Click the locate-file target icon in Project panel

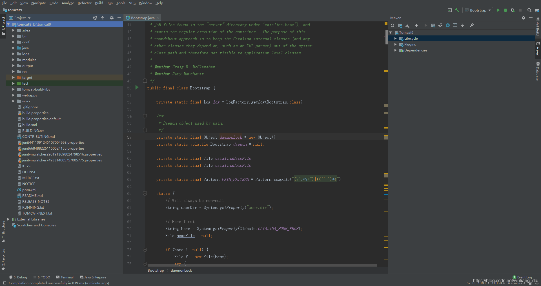tap(95, 18)
